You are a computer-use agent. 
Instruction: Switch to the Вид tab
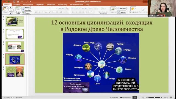(x=88, y=5)
